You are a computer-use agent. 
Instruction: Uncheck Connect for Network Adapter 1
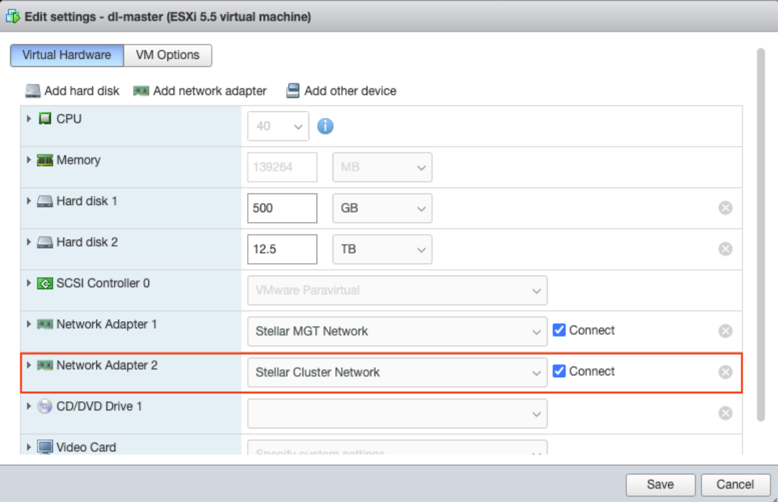click(560, 330)
